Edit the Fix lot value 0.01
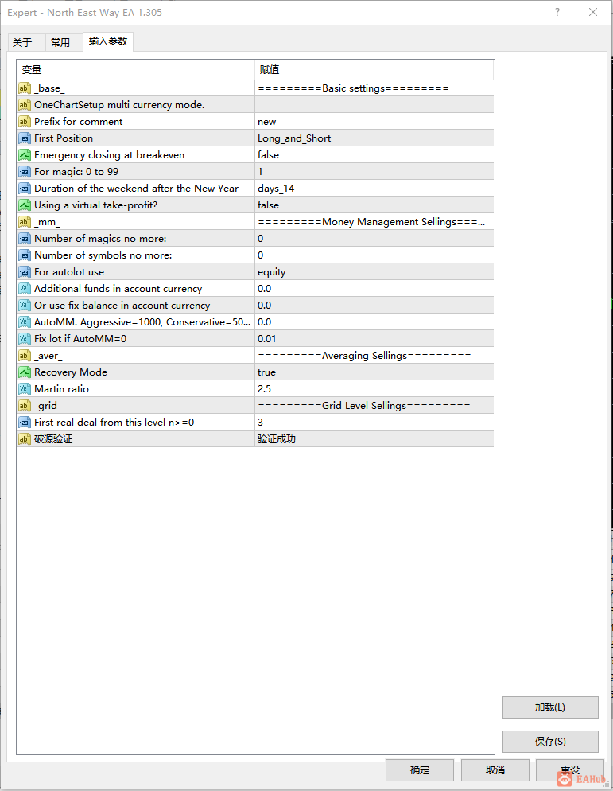613x791 pixels. pos(374,338)
